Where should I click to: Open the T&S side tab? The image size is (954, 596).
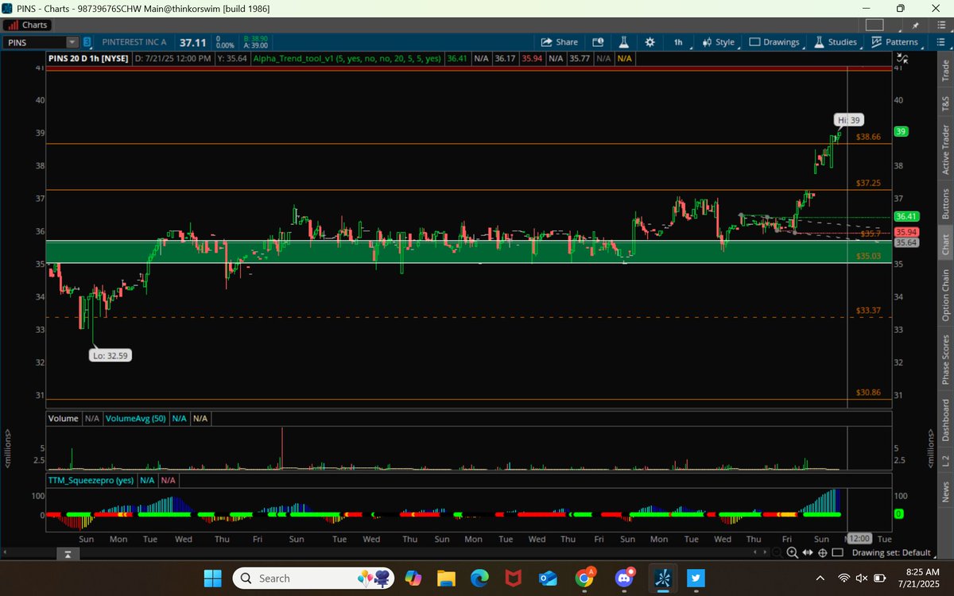point(945,103)
